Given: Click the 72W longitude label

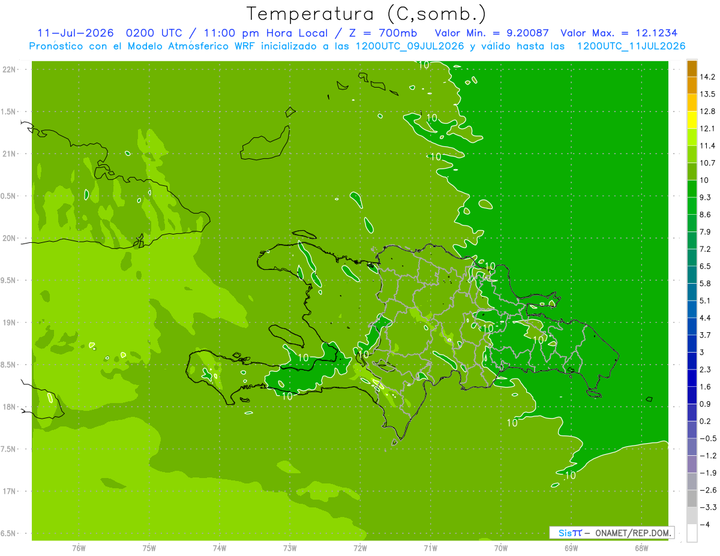Looking at the screenshot, I should (x=360, y=548).
